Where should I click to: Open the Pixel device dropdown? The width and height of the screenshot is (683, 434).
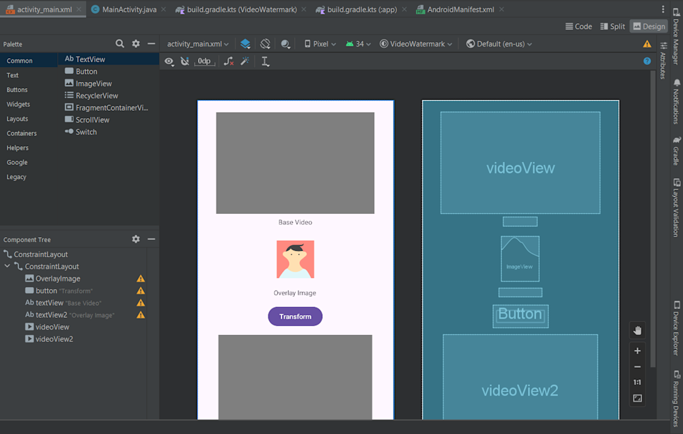click(x=320, y=44)
